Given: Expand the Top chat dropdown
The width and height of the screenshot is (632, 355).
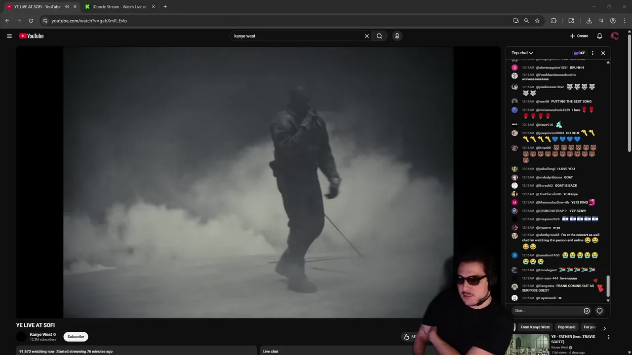Looking at the screenshot, I should (522, 53).
